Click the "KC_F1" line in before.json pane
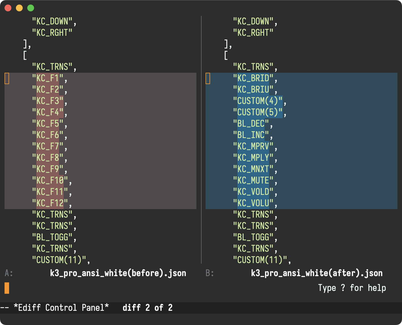The width and height of the screenshot is (402, 325). pos(50,78)
